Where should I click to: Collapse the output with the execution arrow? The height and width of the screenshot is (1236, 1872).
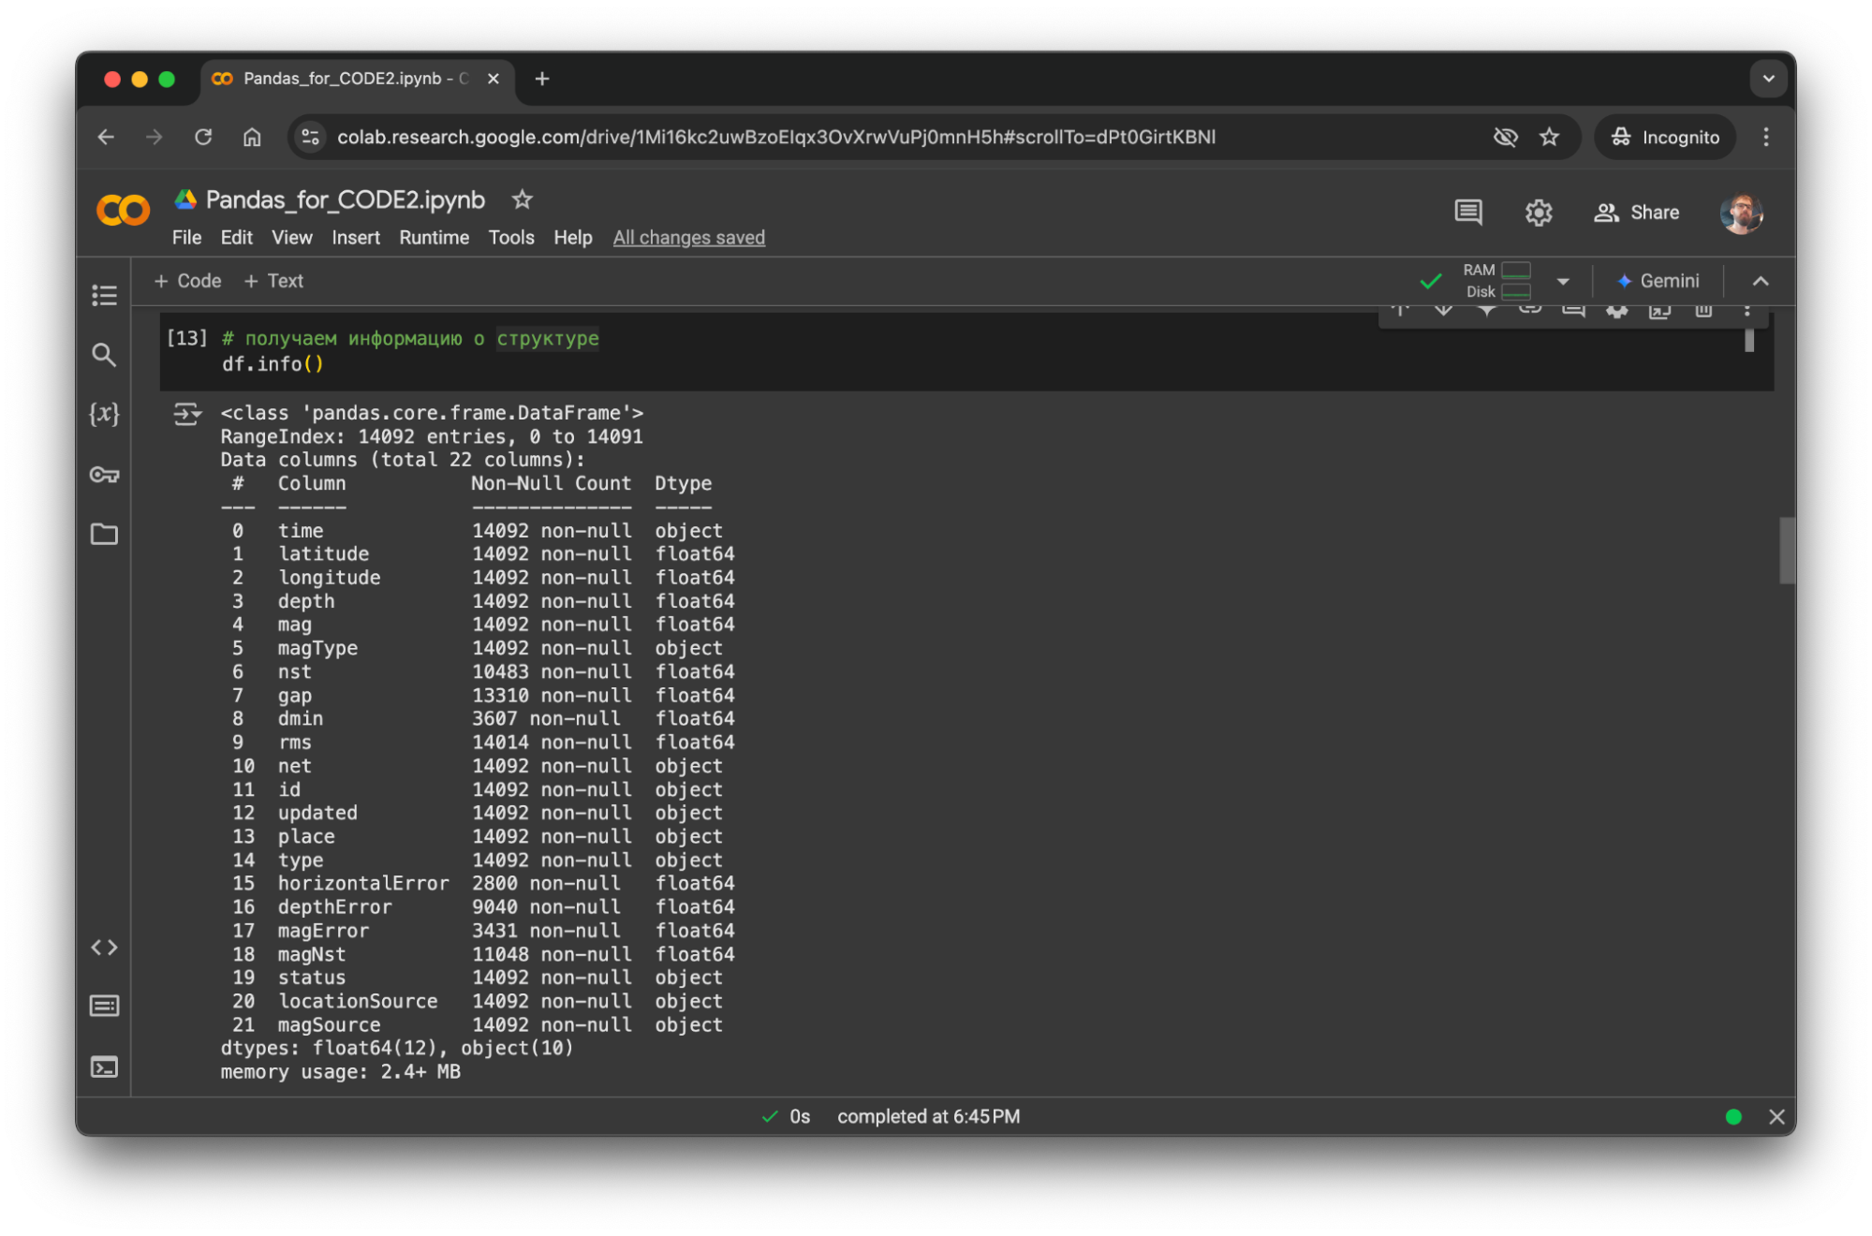point(186,413)
